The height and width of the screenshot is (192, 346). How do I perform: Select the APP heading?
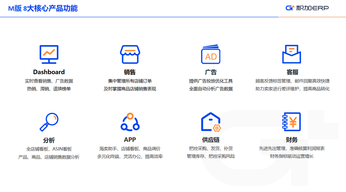(130, 140)
